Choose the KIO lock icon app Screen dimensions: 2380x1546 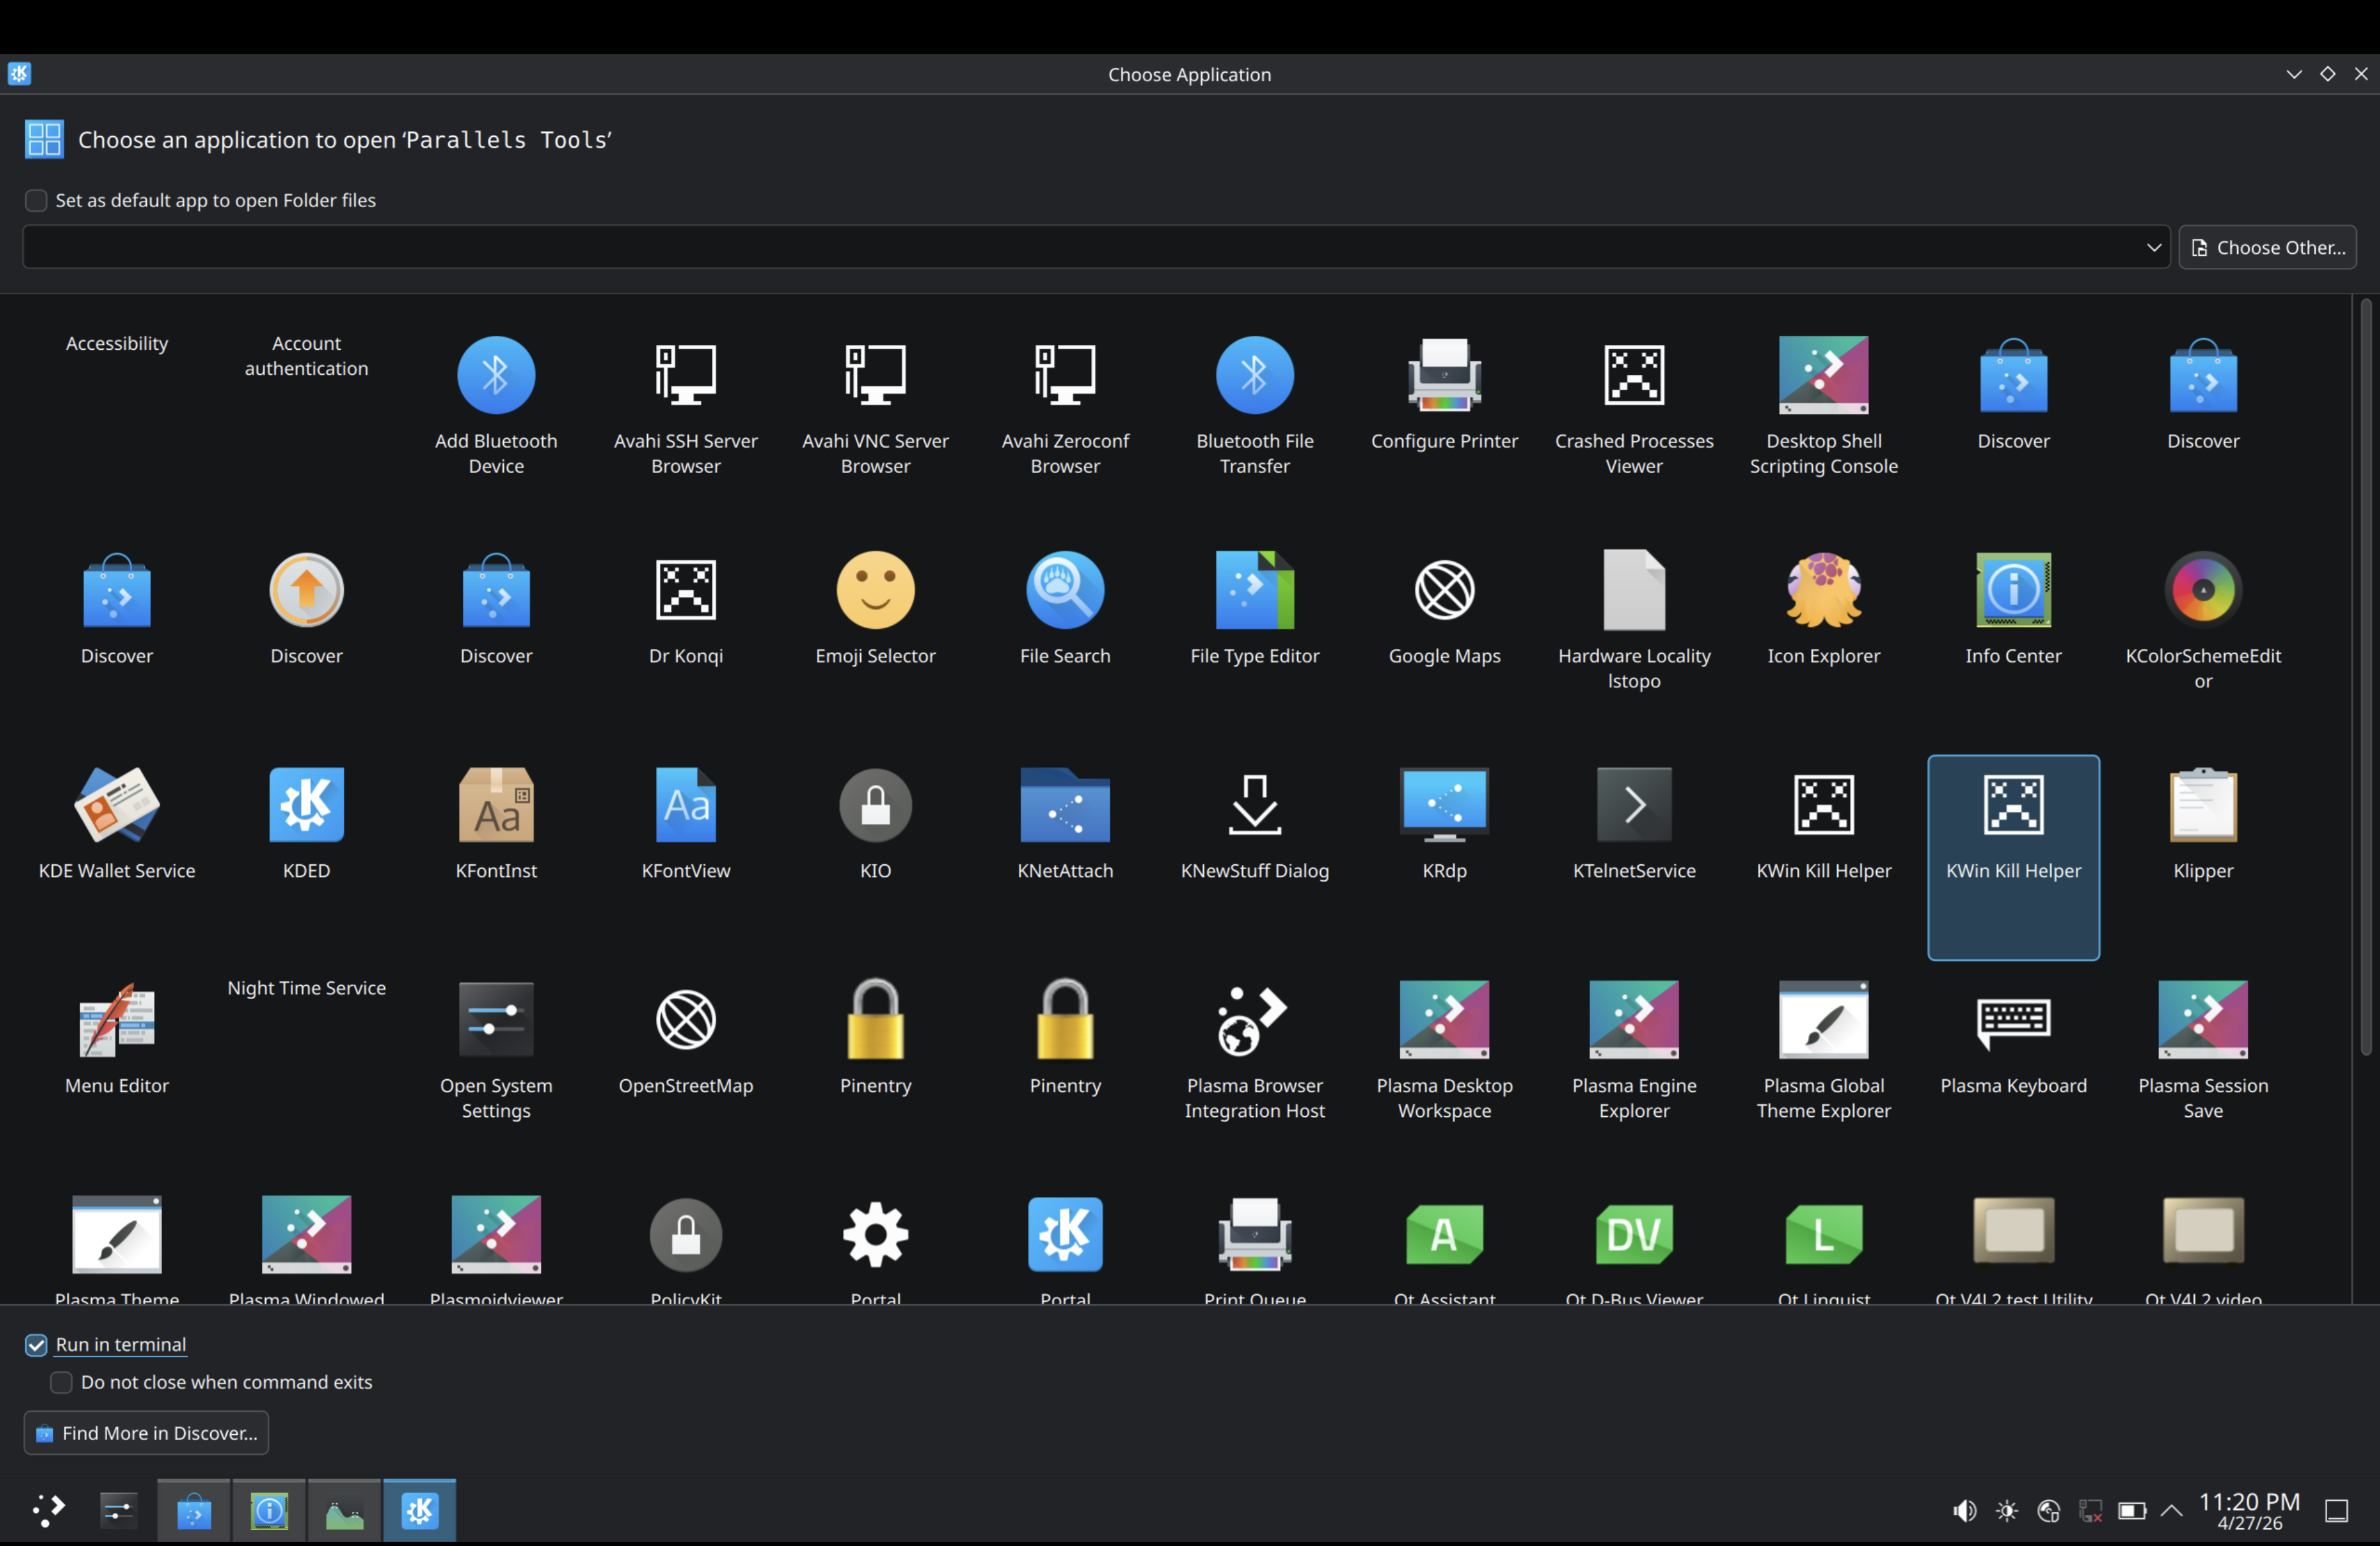(x=875, y=825)
